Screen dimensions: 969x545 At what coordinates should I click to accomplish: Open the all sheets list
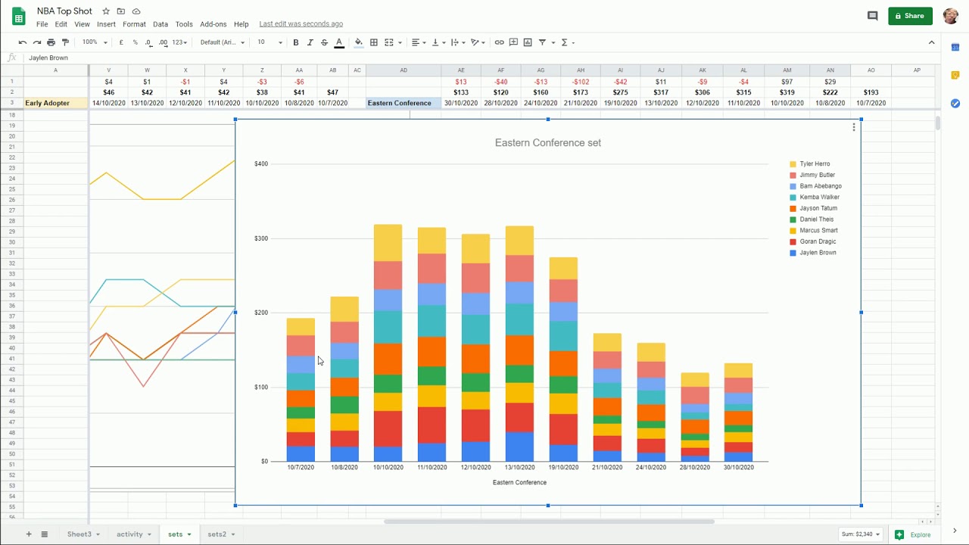(x=45, y=534)
